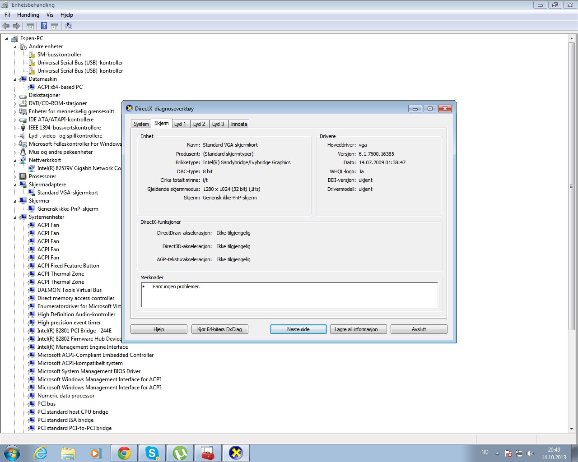The height and width of the screenshot is (462, 578).
Task: Collapse the Nettverkskort category
Action: tap(15, 161)
